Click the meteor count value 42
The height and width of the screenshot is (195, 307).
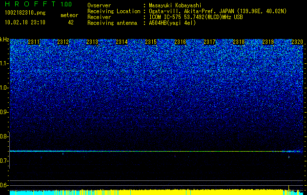point(71,22)
